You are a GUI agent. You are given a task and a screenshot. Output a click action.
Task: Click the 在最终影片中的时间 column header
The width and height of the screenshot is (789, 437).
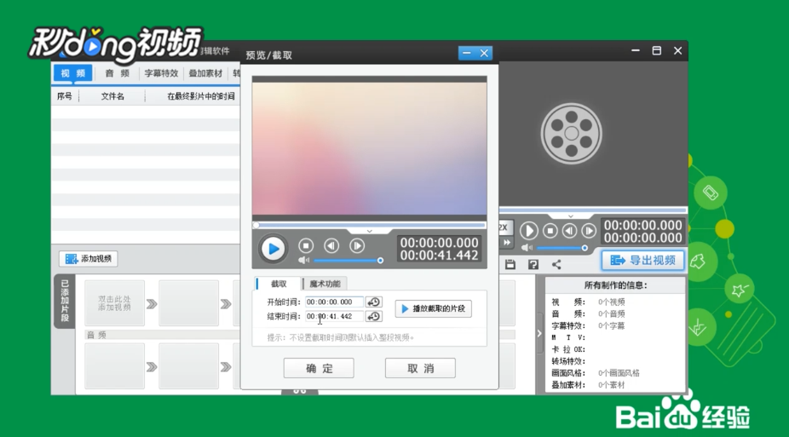[201, 96]
